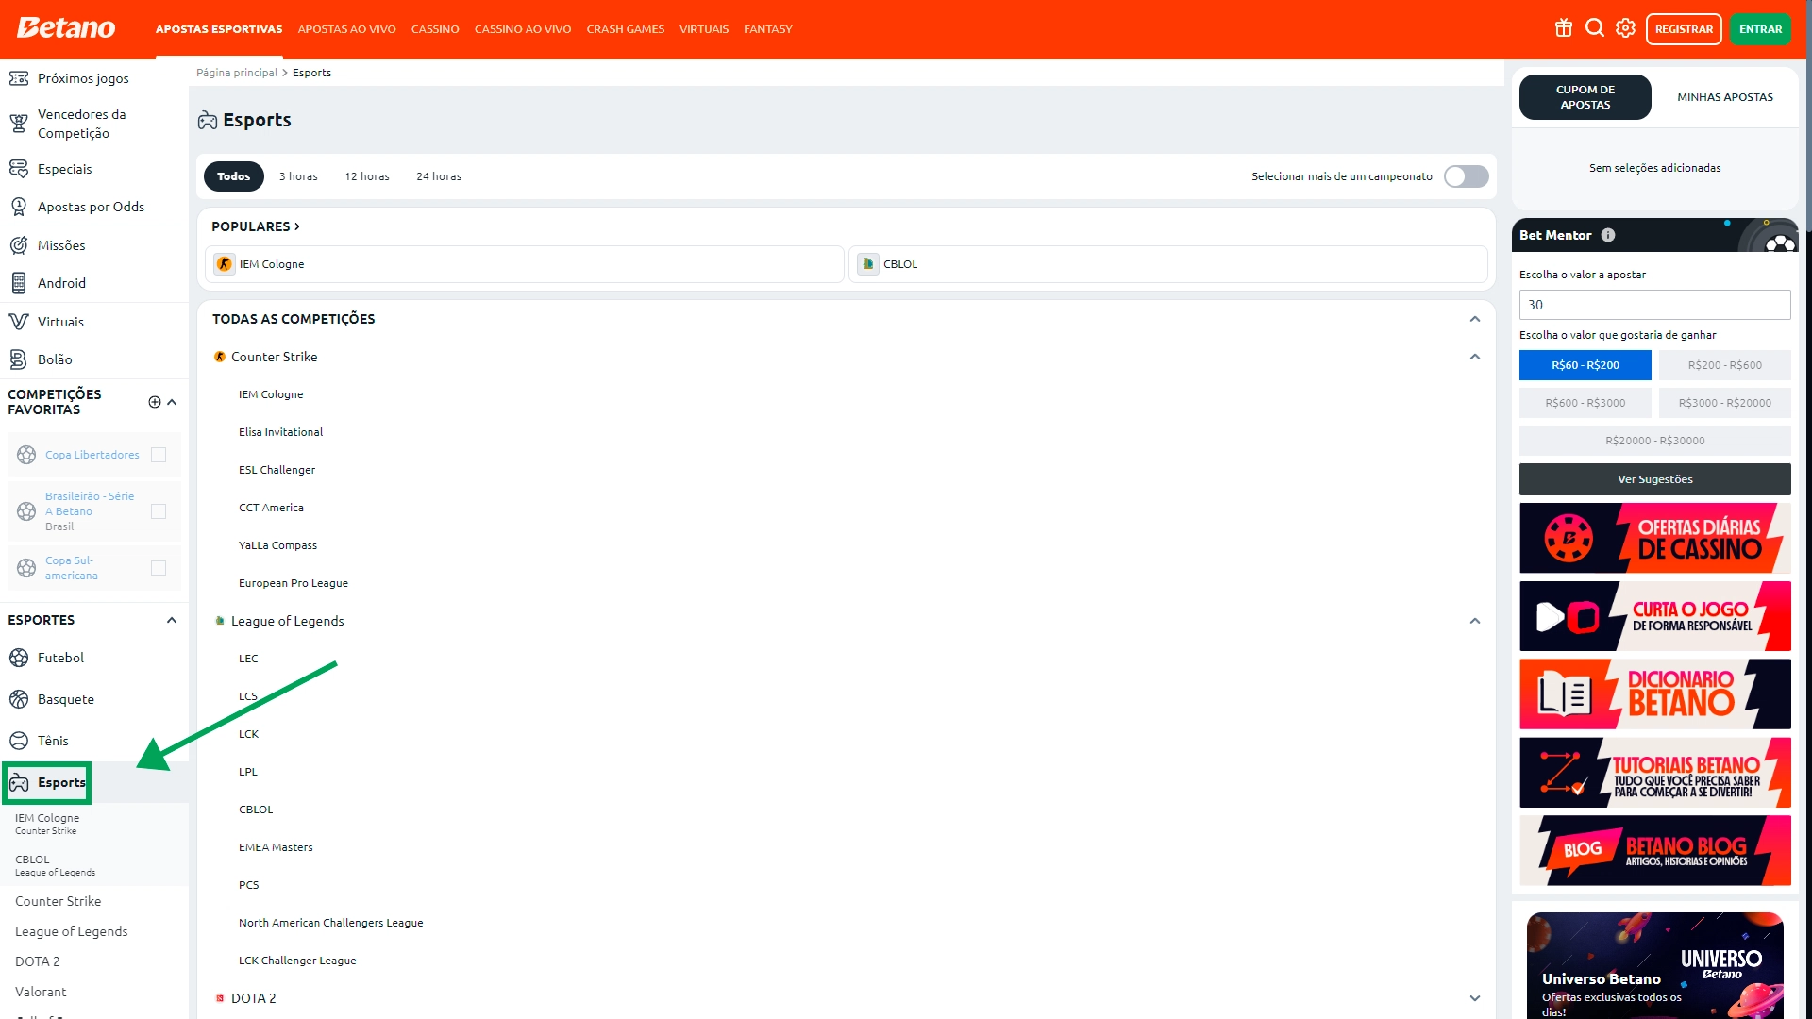Click Copa Libertadores soccer ball icon

pos(26,455)
